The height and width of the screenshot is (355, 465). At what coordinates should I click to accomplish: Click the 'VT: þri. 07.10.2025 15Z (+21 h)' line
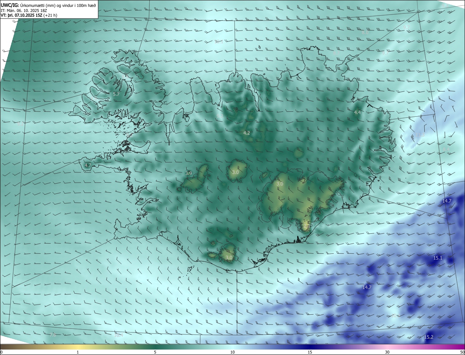pyautogui.click(x=29, y=15)
